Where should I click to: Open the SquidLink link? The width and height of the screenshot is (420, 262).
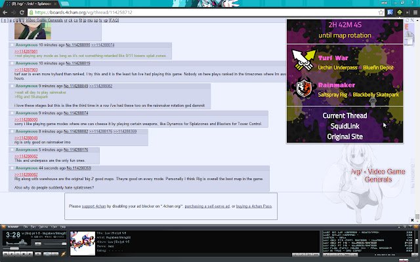pyautogui.click(x=345, y=126)
